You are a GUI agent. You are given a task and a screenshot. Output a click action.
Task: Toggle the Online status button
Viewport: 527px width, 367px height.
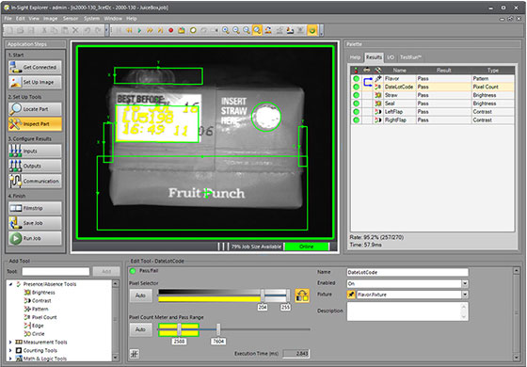click(307, 247)
